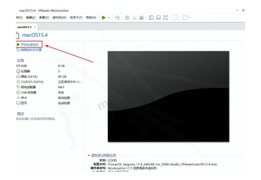The height and width of the screenshot is (180, 261).
Task: Maximize the VMware Workstation window
Action: [x=243, y=10]
